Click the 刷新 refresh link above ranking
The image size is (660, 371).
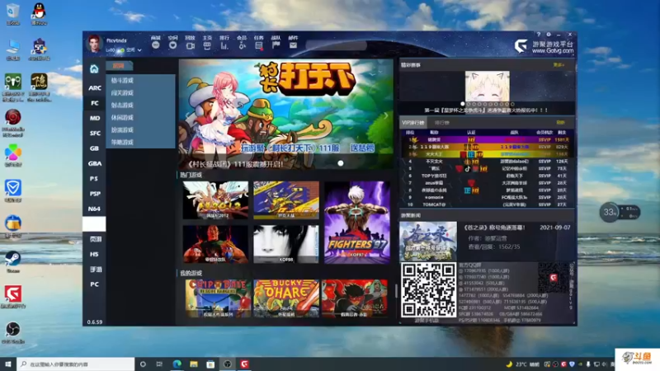560,122
